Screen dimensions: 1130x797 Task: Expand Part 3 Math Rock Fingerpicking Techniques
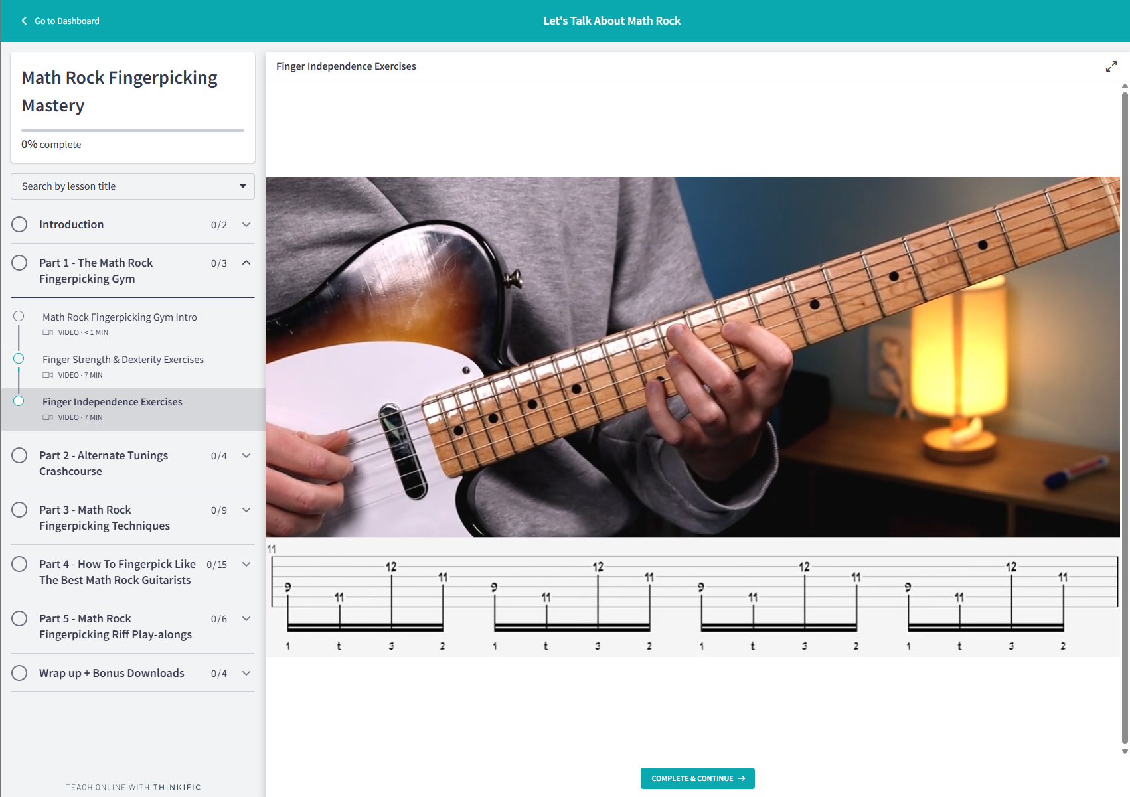pyautogui.click(x=246, y=510)
